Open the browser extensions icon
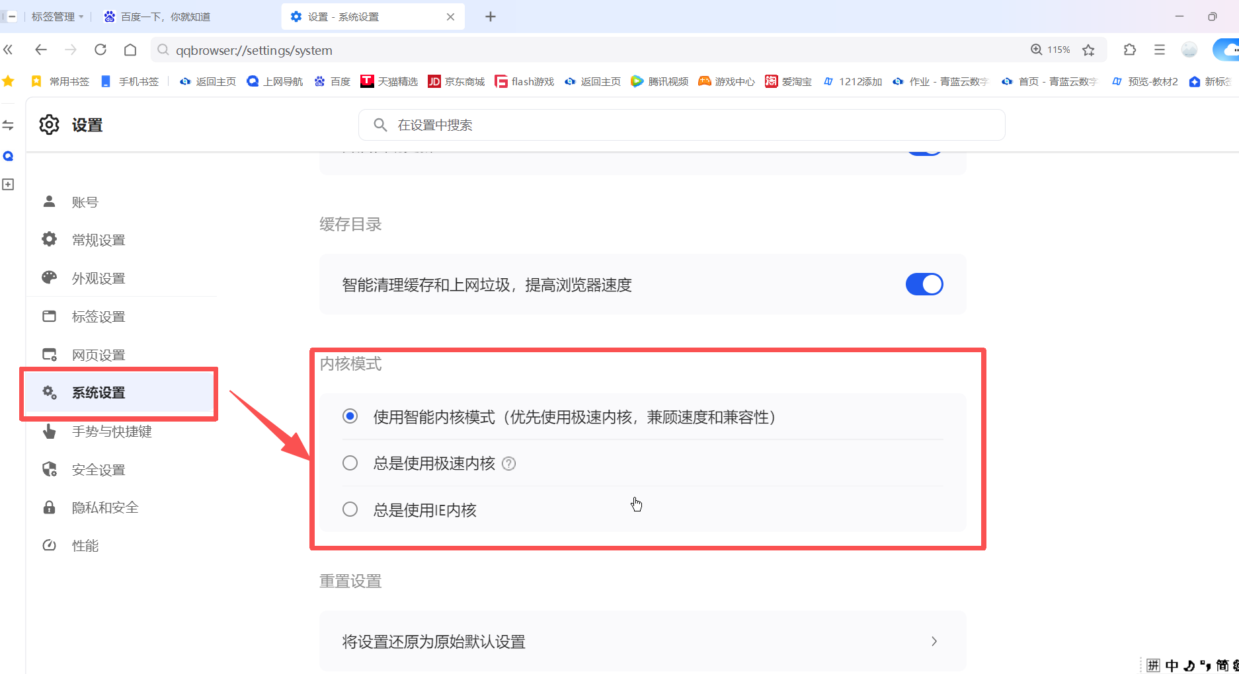Screen dimensions: 1239x674 1130,50
